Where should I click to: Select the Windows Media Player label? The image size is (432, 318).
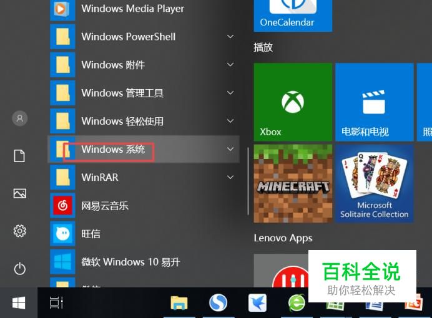[x=133, y=9]
